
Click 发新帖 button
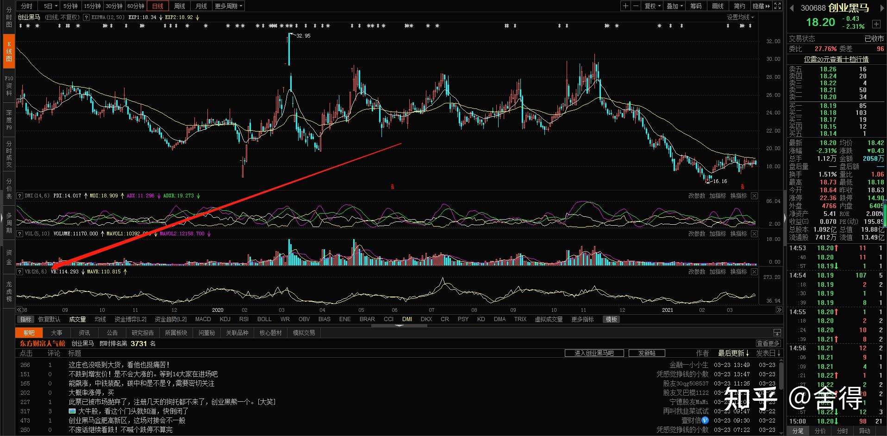click(647, 353)
